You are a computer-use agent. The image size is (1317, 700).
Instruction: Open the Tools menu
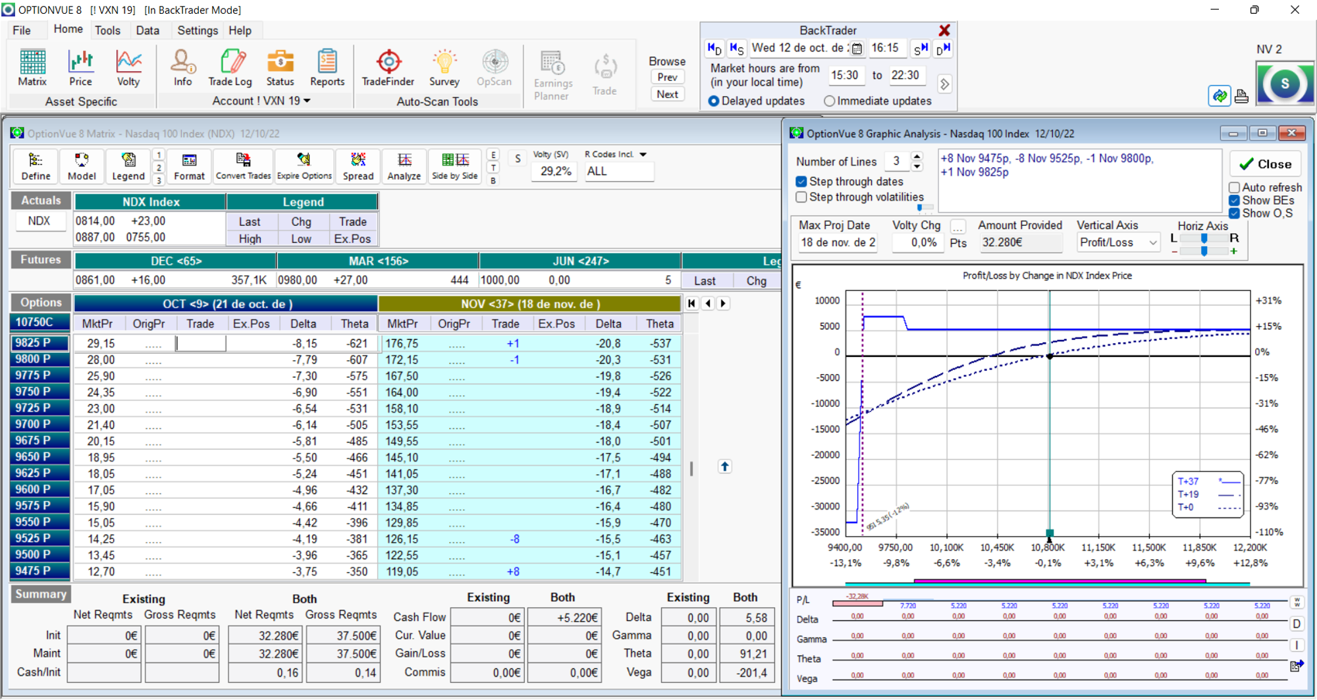pyautogui.click(x=107, y=30)
